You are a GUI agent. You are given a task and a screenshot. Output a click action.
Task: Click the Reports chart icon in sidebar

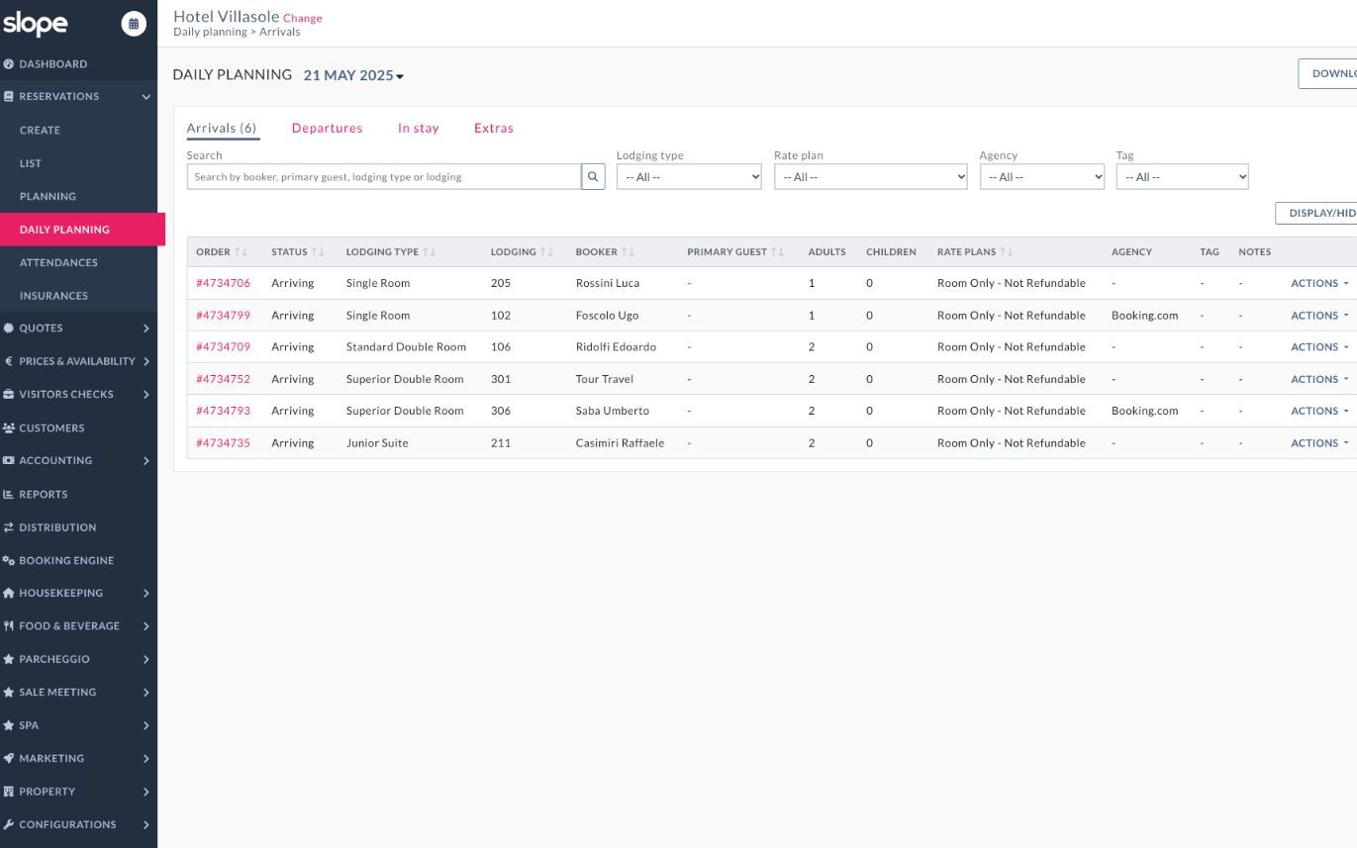9,495
